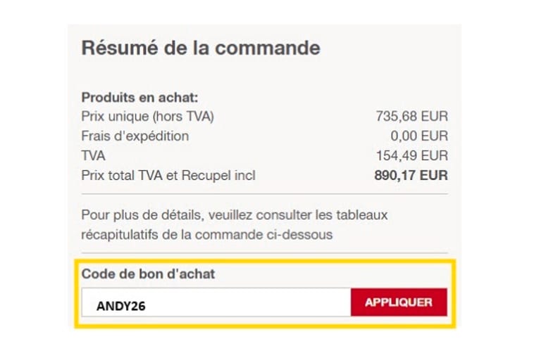
Task: Click the divider line above the voucher section
Action: pyautogui.click(x=264, y=252)
